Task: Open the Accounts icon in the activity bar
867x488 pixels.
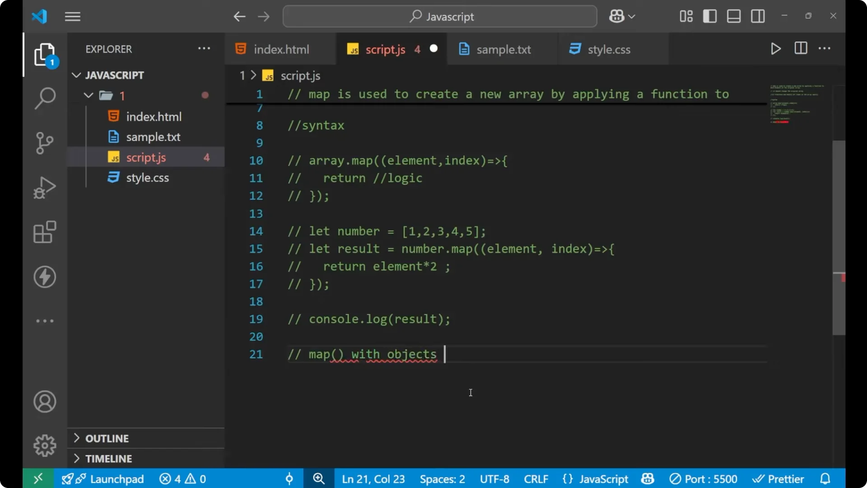Action: click(x=45, y=401)
